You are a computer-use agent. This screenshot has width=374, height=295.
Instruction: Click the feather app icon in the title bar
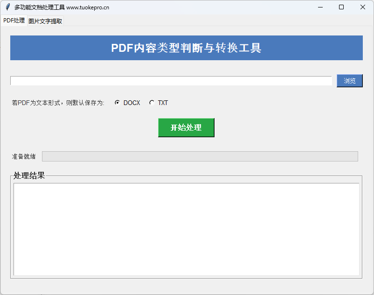coord(8,7)
